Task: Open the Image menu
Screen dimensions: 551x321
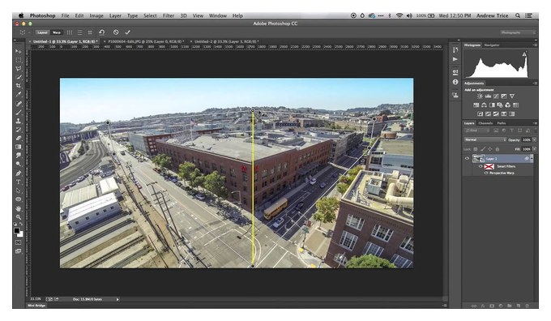Action: tap(96, 15)
